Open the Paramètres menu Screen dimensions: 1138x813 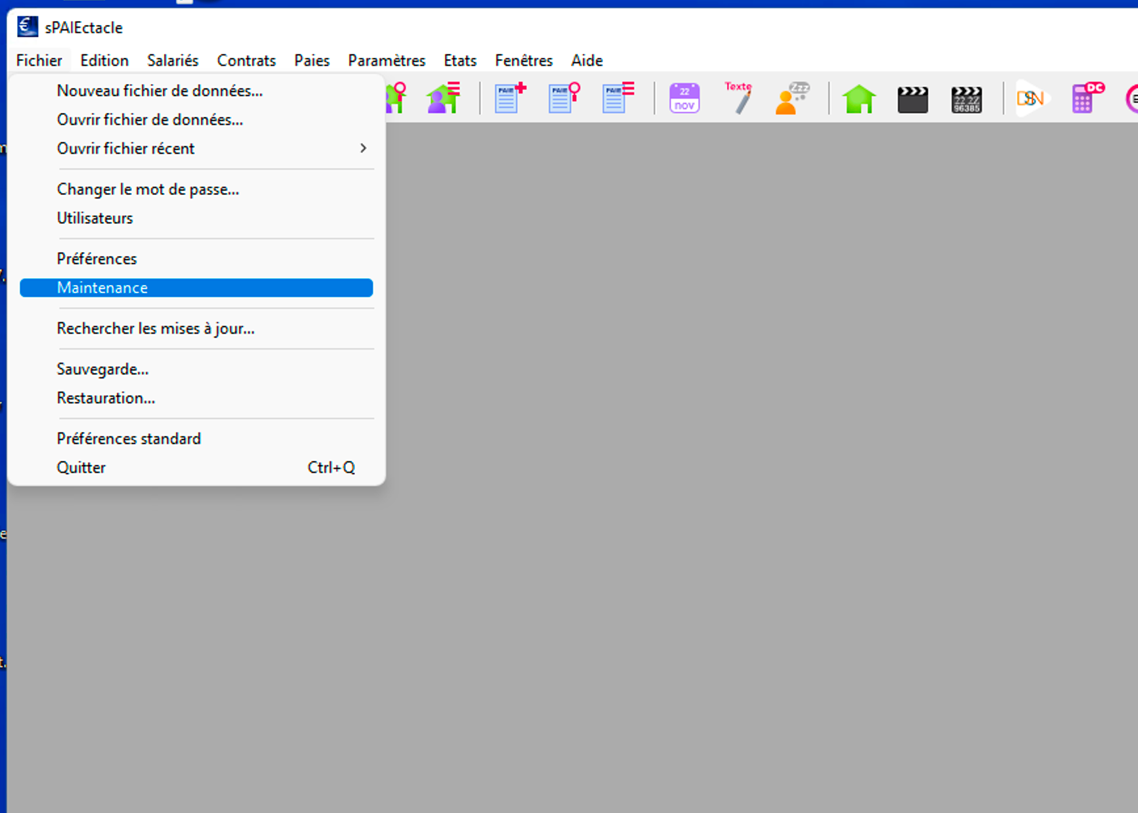click(x=387, y=60)
